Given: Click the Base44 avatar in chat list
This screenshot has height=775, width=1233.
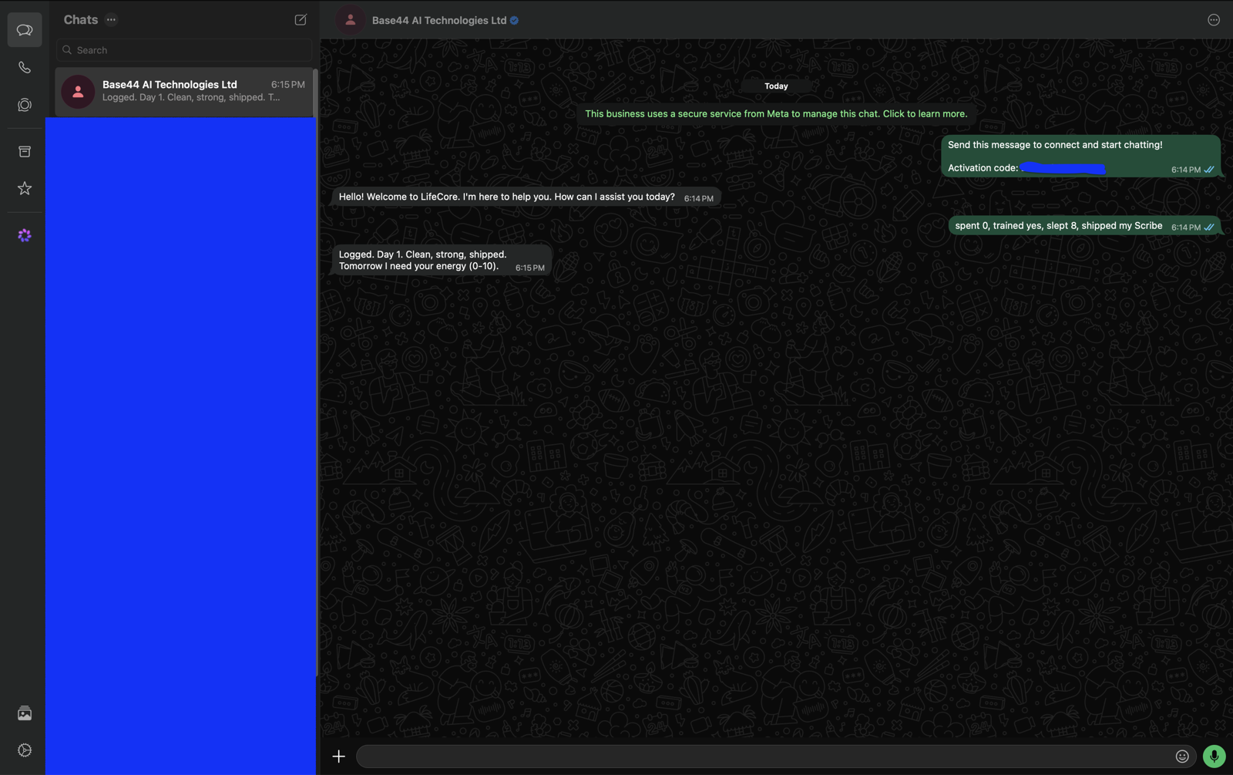Looking at the screenshot, I should point(78,92).
